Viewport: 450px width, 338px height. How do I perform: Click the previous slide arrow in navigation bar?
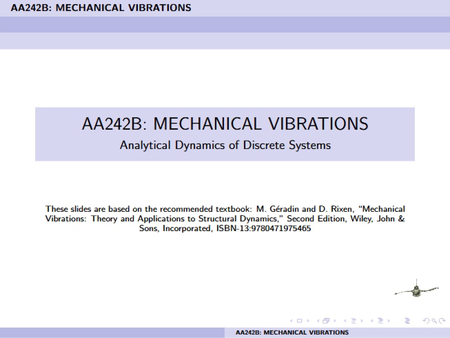coord(291,321)
